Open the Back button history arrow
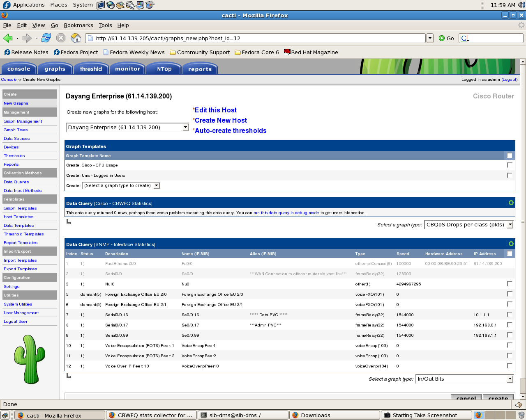The width and height of the screenshot is (526, 420). tap(17, 38)
